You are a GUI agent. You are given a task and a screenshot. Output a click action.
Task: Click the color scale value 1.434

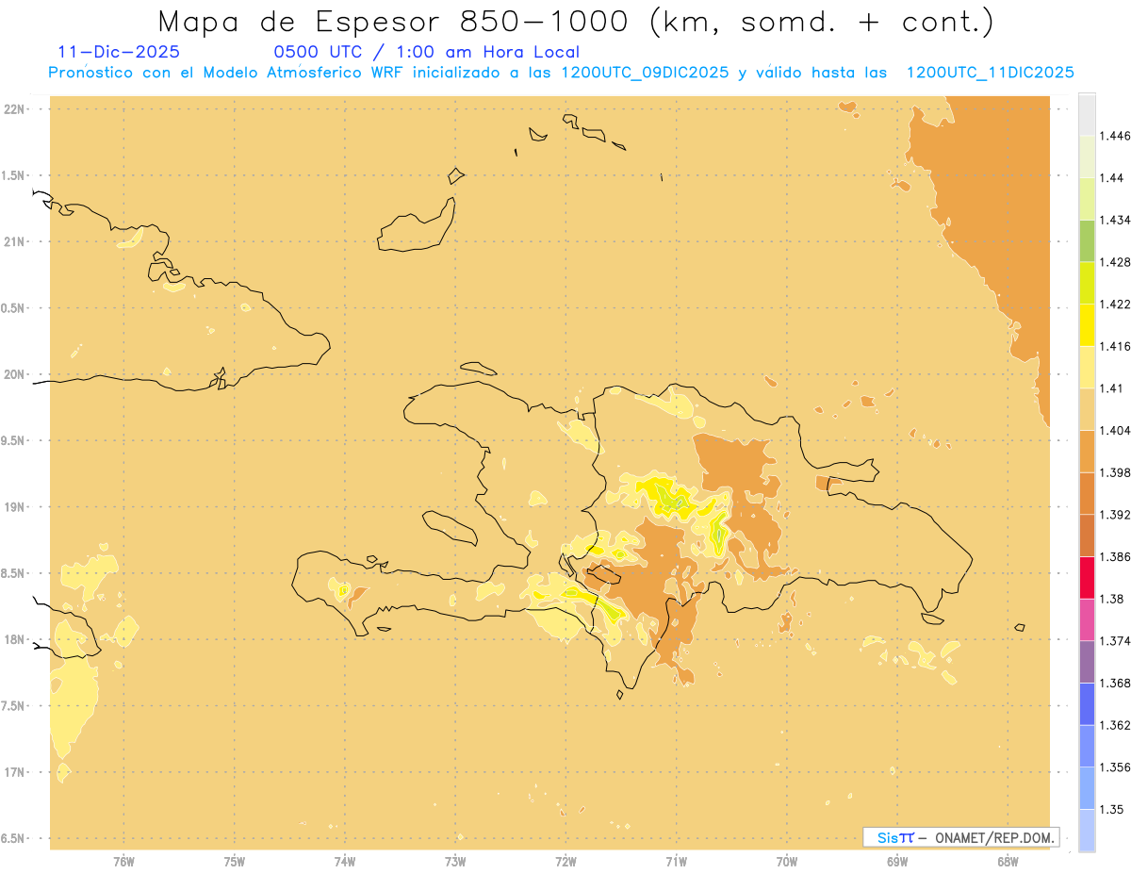[1117, 220]
